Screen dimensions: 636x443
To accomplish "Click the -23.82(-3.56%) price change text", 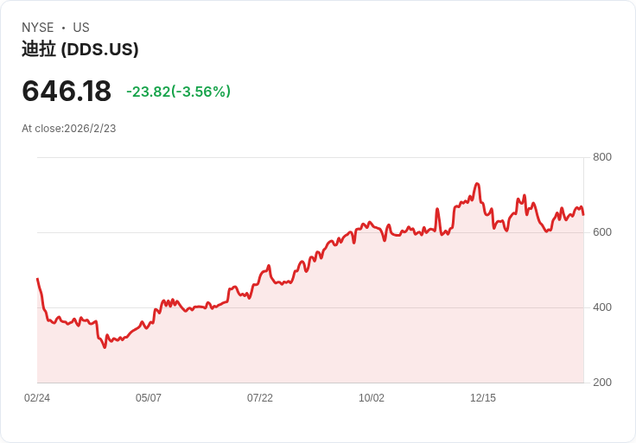I will click(179, 92).
